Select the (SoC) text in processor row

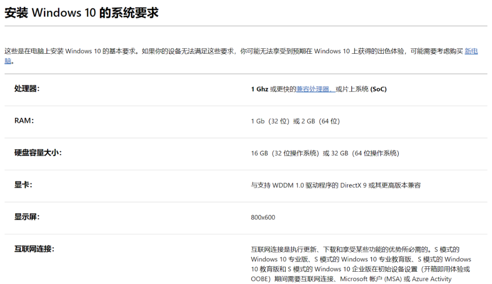coord(379,89)
